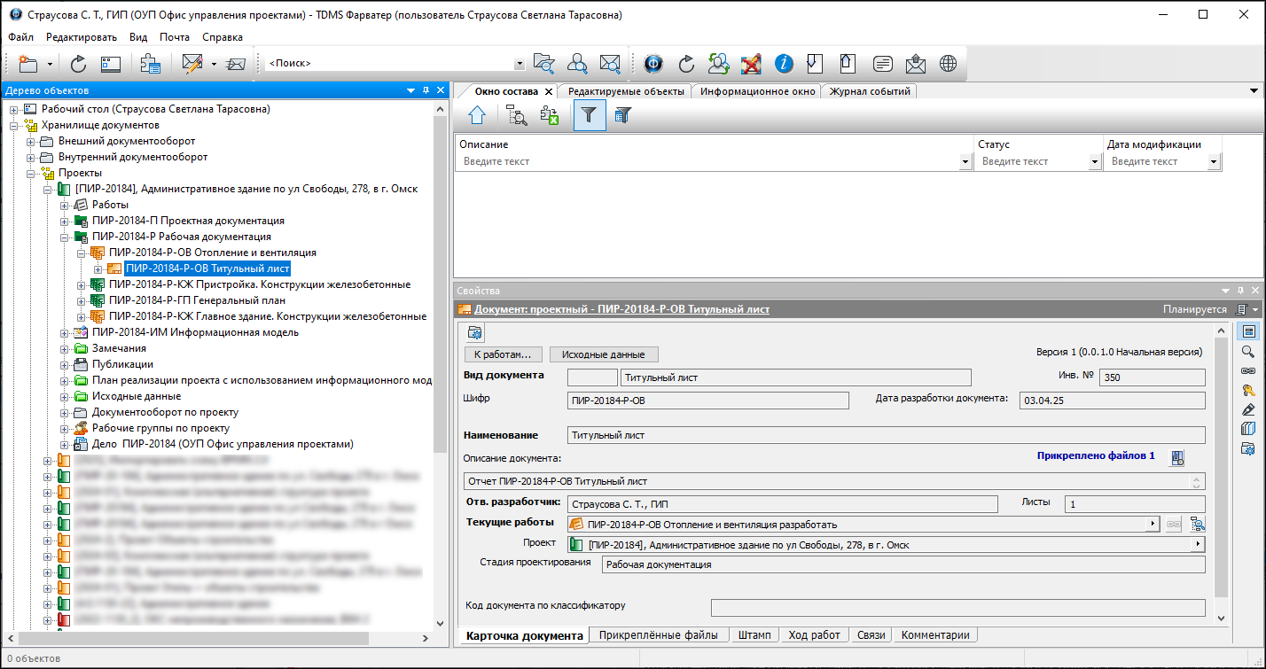Open the 'Редактировать' menu
This screenshot has height=669, width=1266.
(82, 37)
